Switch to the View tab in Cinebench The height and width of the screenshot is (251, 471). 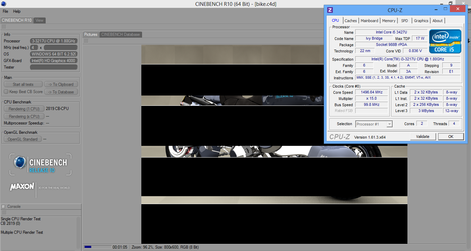click(40, 20)
